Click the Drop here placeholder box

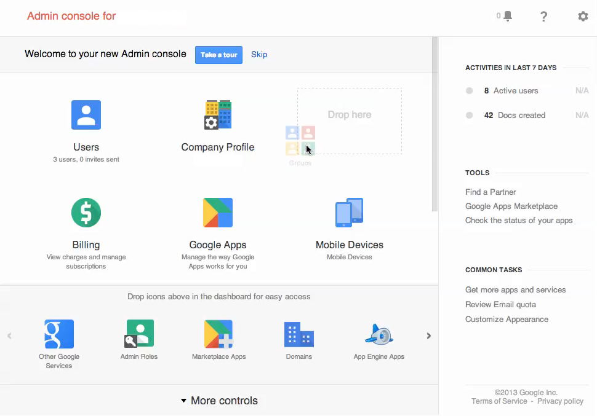[x=349, y=121]
